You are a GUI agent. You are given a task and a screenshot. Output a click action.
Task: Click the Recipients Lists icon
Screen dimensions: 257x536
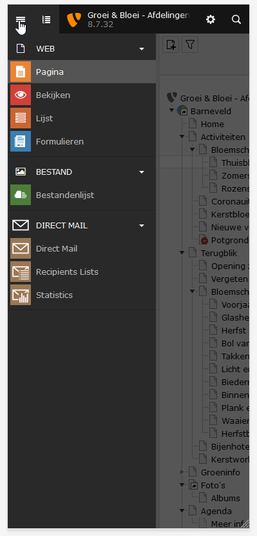tap(21, 272)
